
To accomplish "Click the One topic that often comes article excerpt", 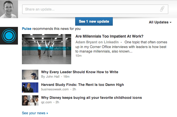I will coord(121,47).
